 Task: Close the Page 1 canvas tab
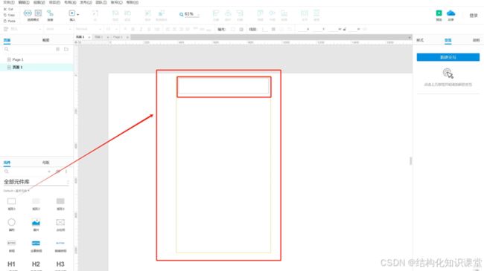click(x=127, y=37)
